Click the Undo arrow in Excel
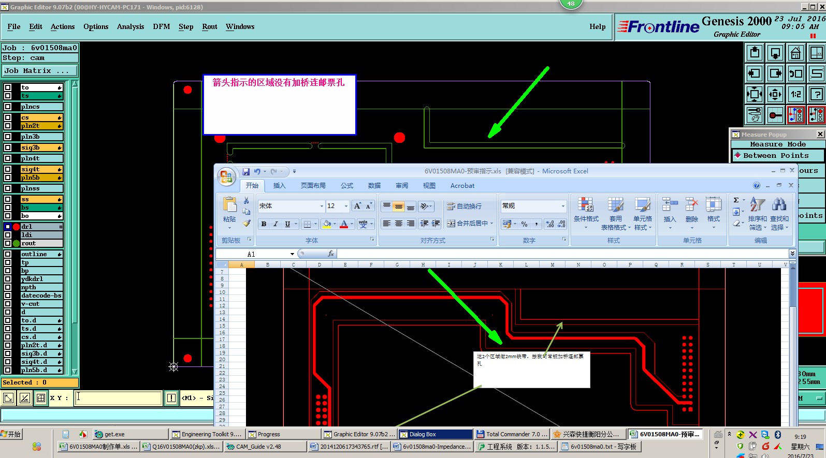 click(257, 171)
